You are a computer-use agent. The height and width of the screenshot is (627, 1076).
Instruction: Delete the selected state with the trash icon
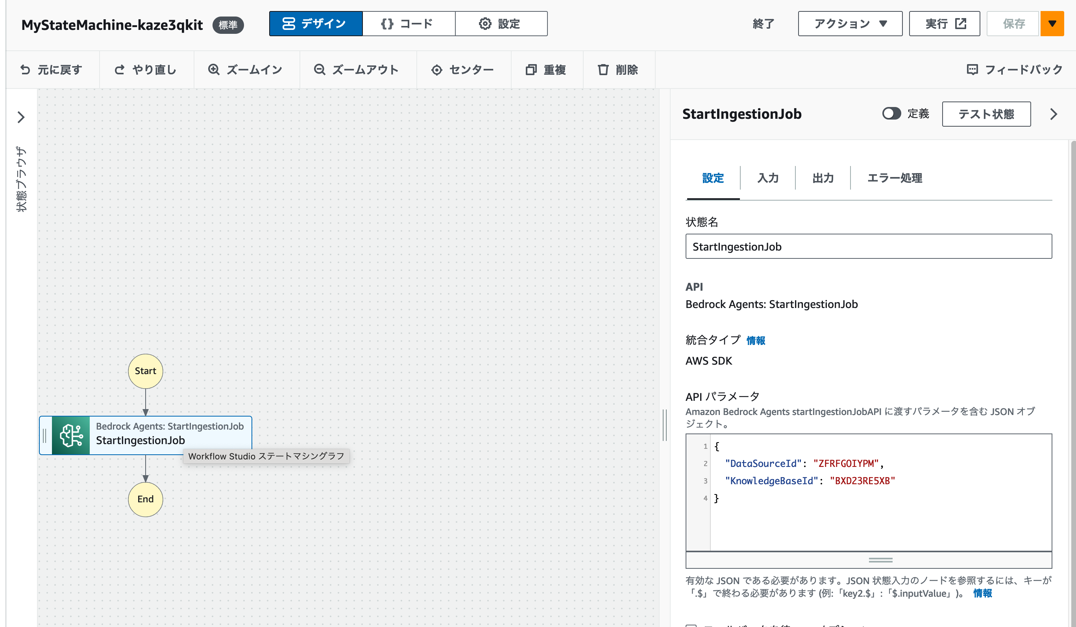pos(603,70)
